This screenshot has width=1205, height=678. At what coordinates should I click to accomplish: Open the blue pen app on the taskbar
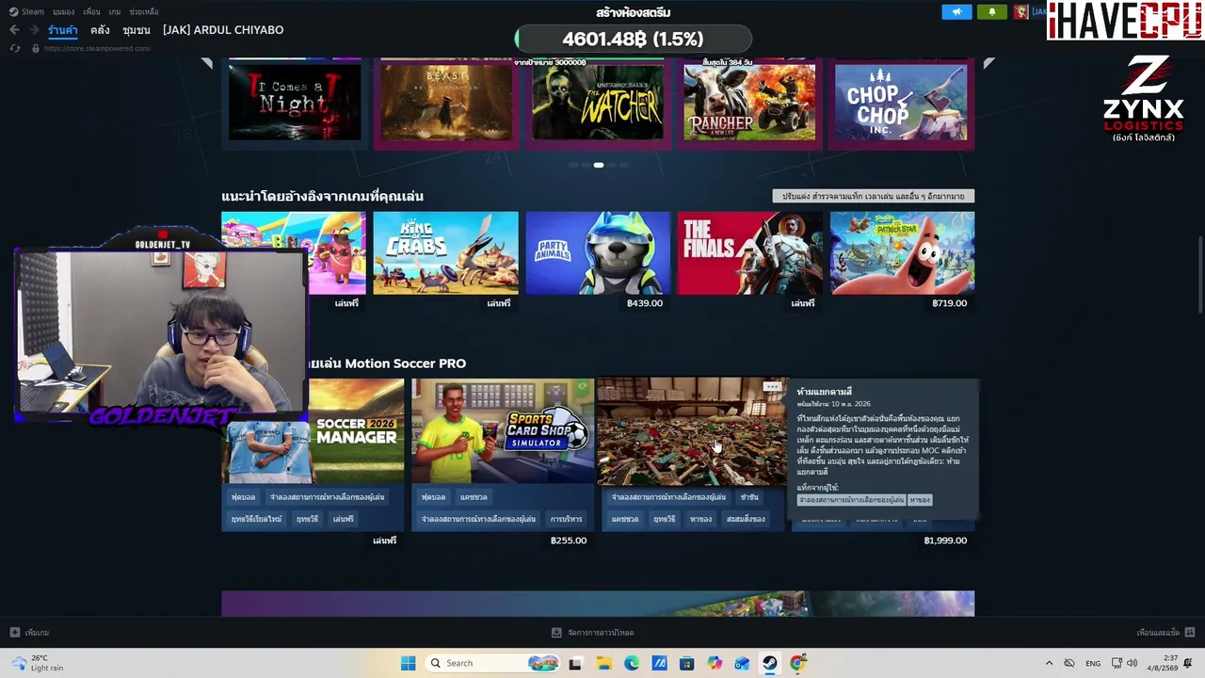click(659, 663)
